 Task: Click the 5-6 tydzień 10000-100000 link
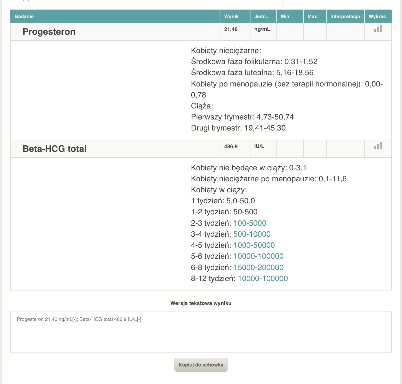[x=258, y=256]
